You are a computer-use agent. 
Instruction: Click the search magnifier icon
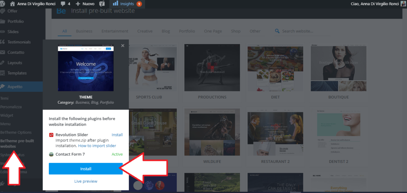tap(277, 31)
